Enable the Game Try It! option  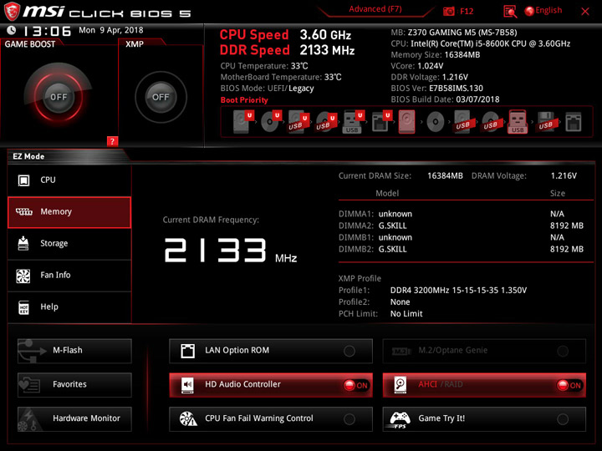pyautogui.click(x=484, y=418)
